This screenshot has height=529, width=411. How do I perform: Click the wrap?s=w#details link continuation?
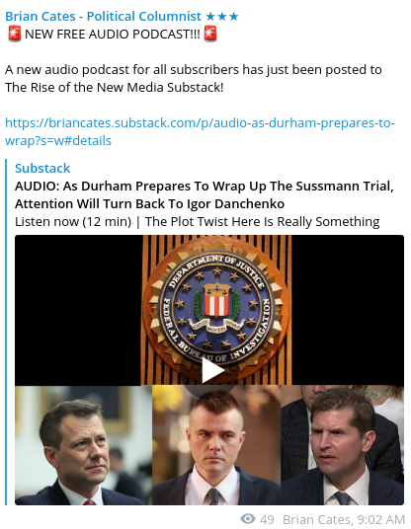pyautogui.click(x=58, y=140)
